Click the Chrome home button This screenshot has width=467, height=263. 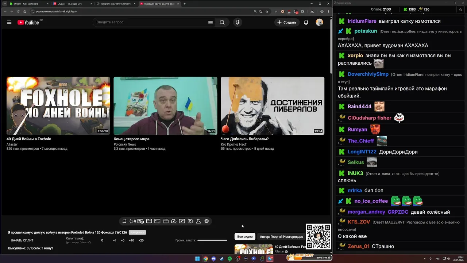tap(25, 11)
